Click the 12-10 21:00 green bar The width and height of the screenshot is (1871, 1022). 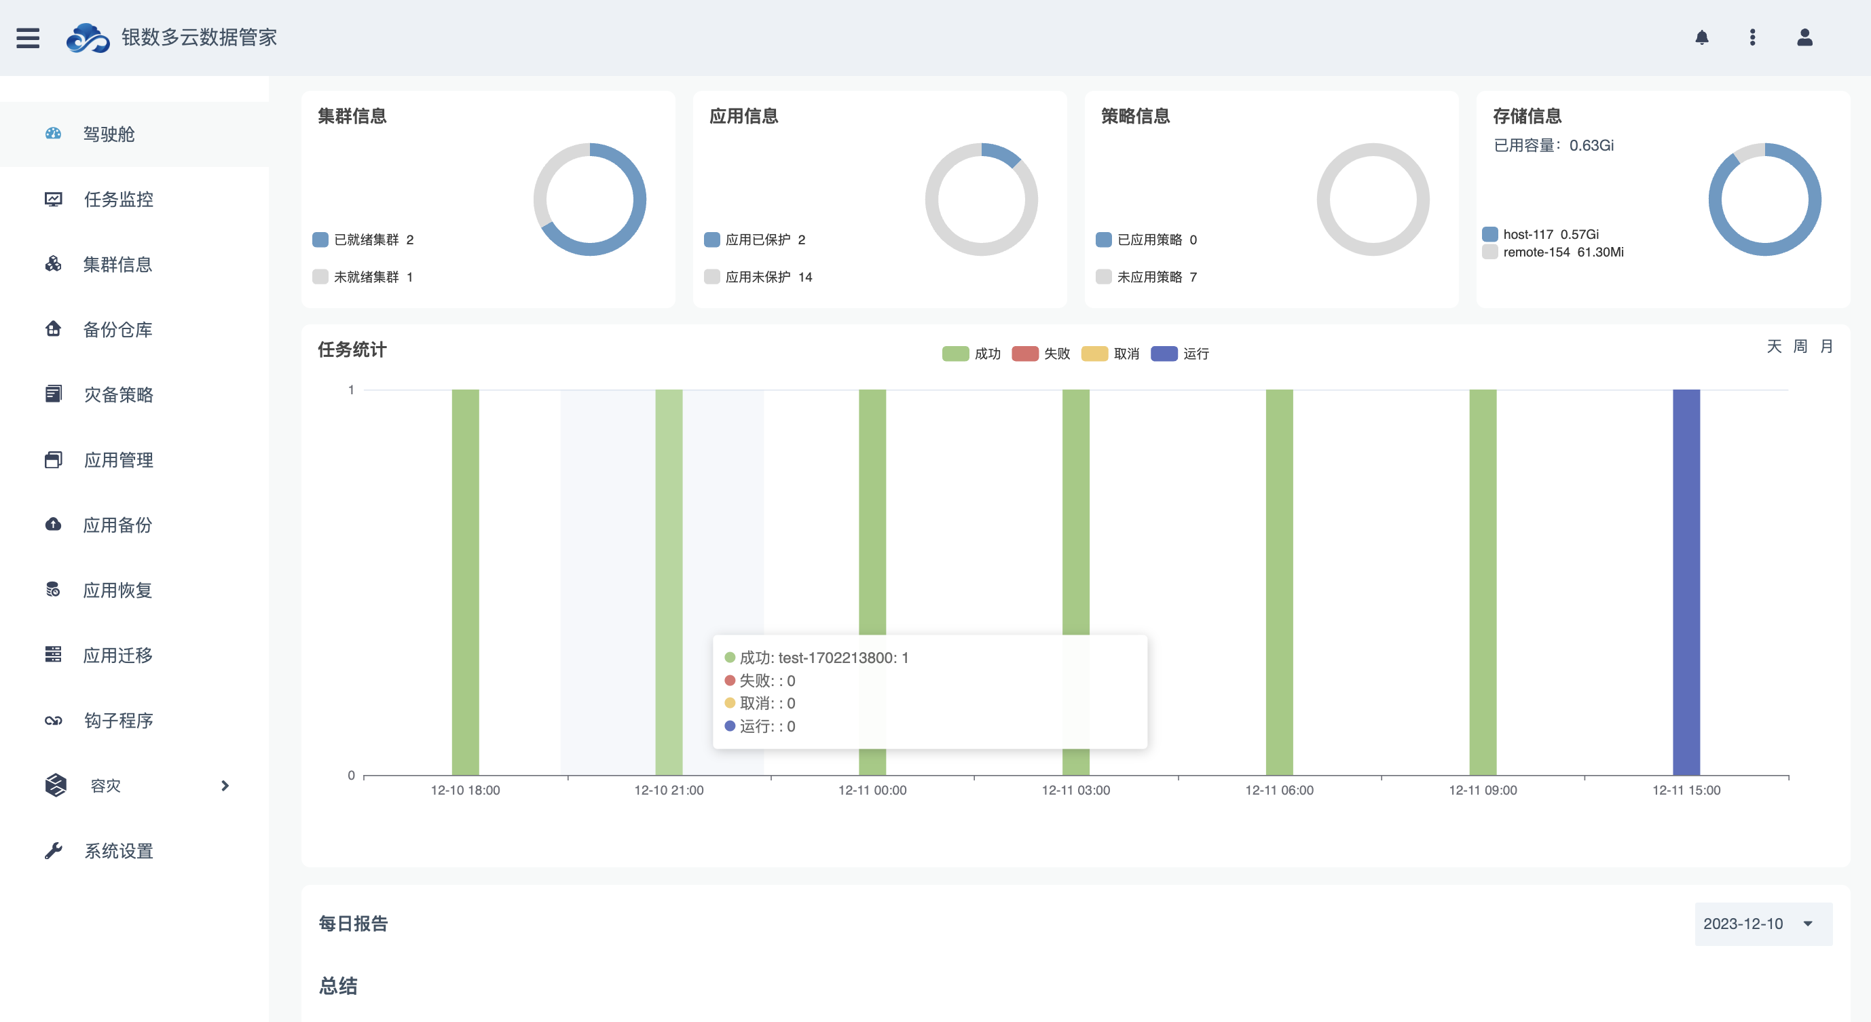click(x=669, y=582)
